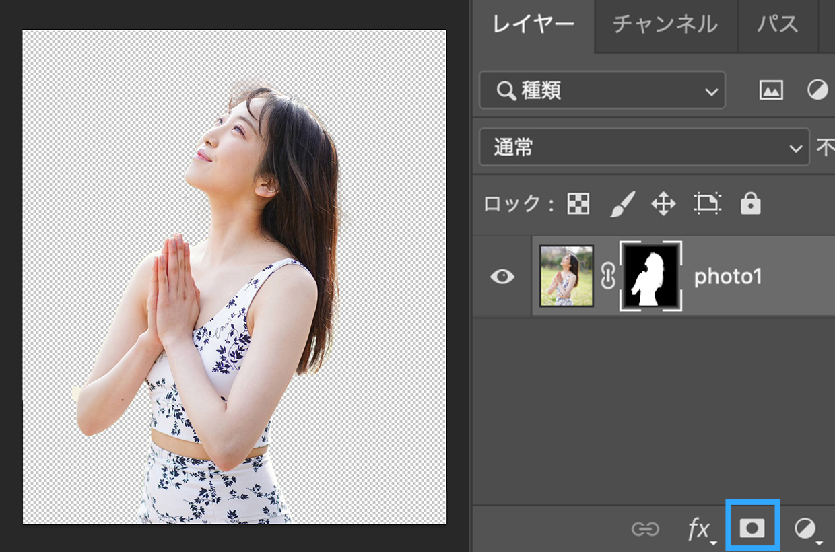Create a new fill or adjustment layer

807,530
